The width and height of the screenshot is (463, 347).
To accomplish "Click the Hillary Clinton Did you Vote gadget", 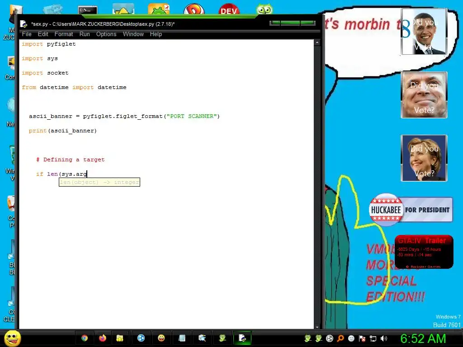I will pyautogui.click(x=424, y=158).
